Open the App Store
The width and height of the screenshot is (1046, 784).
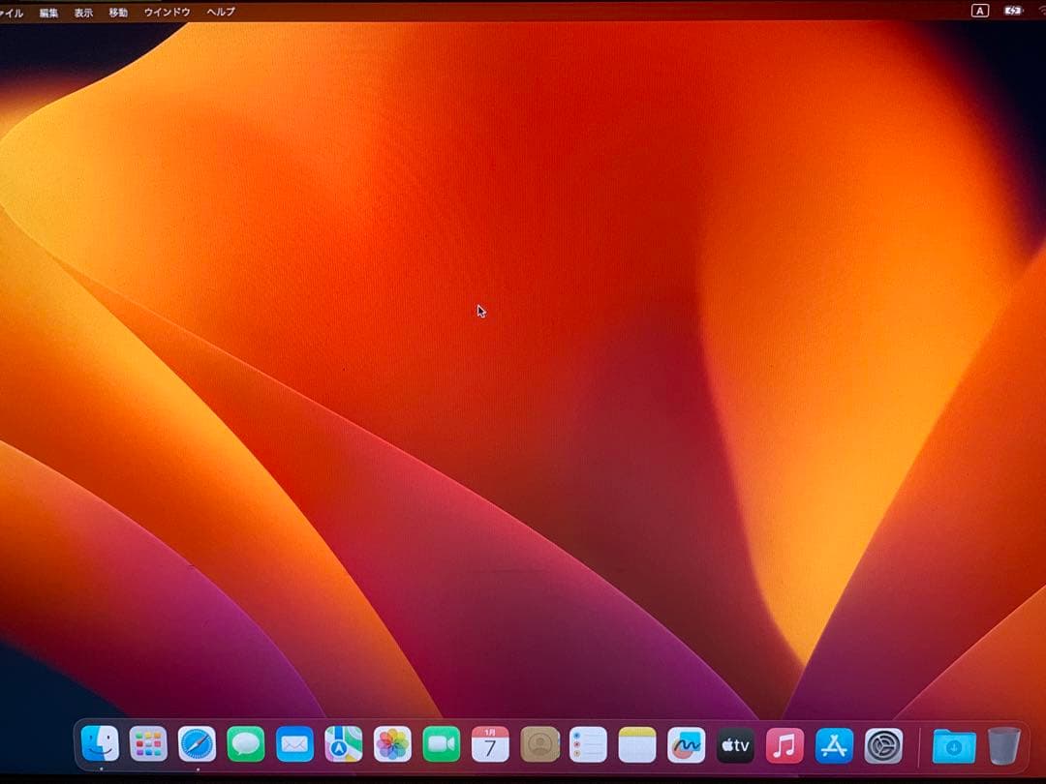(832, 743)
